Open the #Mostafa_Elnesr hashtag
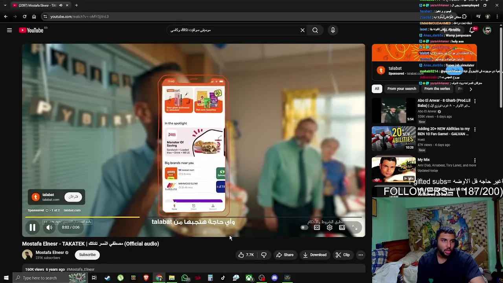The width and height of the screenshot is (503, 283). [81, 269]
